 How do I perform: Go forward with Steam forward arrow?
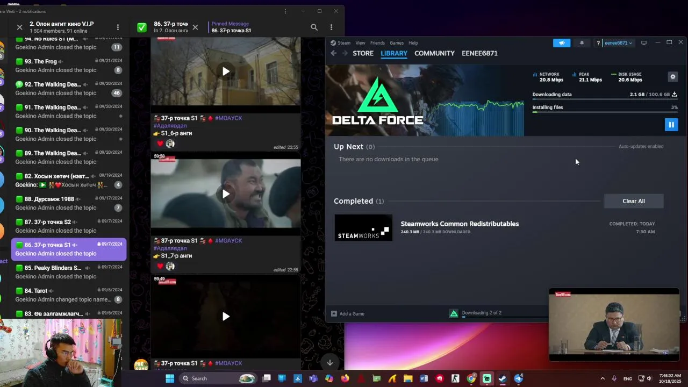click(345, 53)
